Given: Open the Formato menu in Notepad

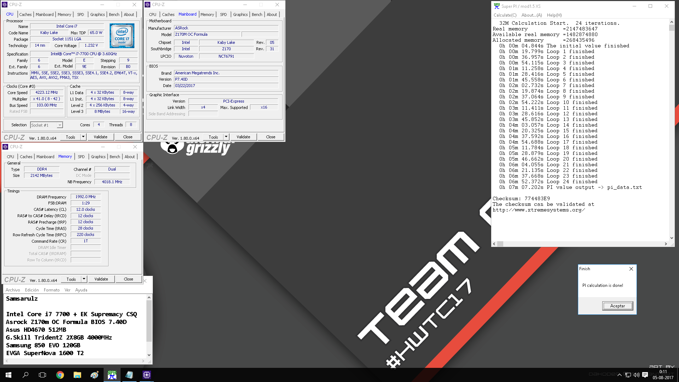Looking at the screenshot, I should coord(52,290).
